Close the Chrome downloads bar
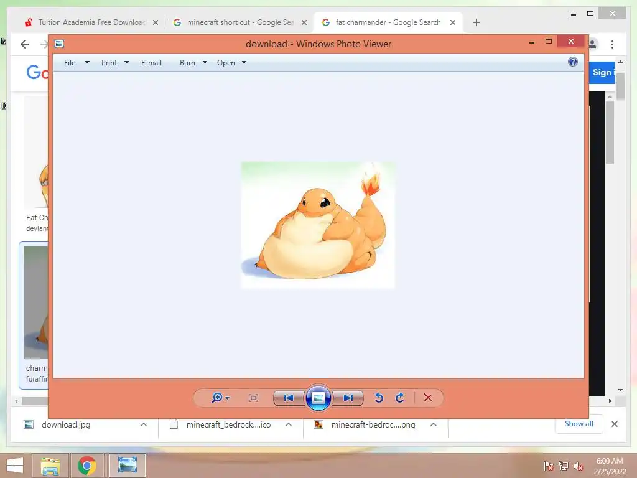The height and width of the screenshot is (478, 637). 614,424
